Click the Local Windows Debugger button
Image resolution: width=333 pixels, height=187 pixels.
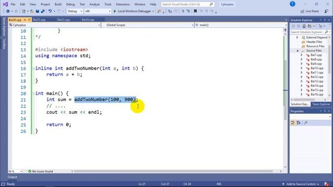point(134,11)
